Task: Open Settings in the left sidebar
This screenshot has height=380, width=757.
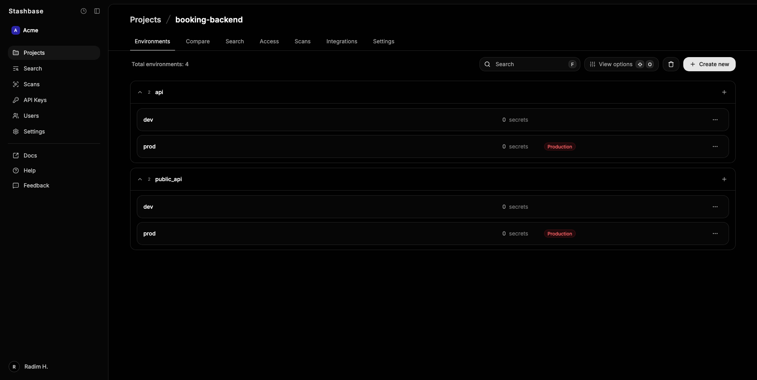Action: click(54, 132)
